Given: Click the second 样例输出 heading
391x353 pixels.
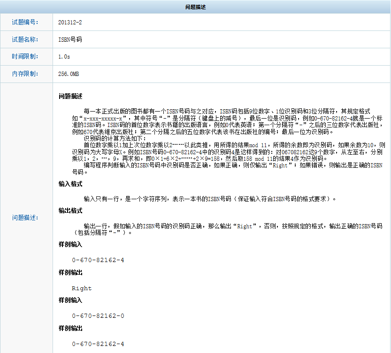Looking at the screenshot, I should 70,328.
